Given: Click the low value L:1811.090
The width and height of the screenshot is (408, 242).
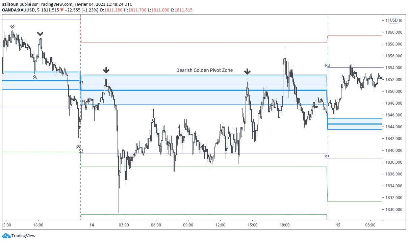Looking at the screenshot, I should pos(158,10).
